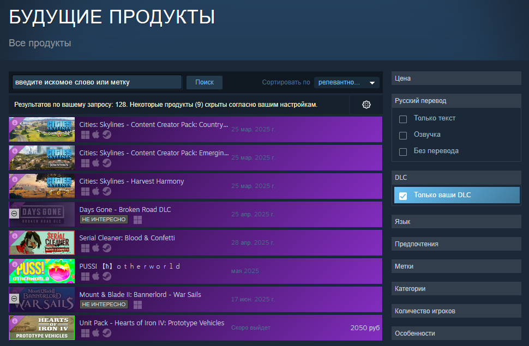Click Windows icon on Harvest Harmony row
Viewport: 529px width, 346px height.
86,192
